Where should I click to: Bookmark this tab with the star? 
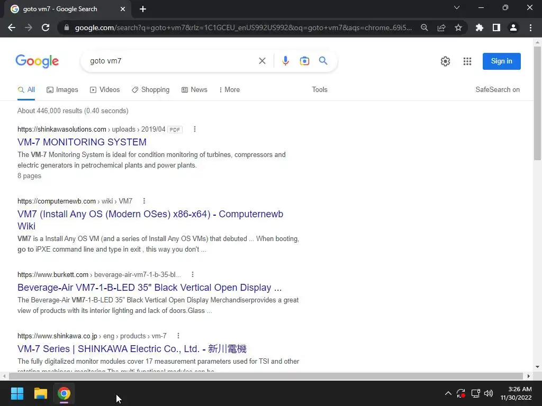click(458, 27)
